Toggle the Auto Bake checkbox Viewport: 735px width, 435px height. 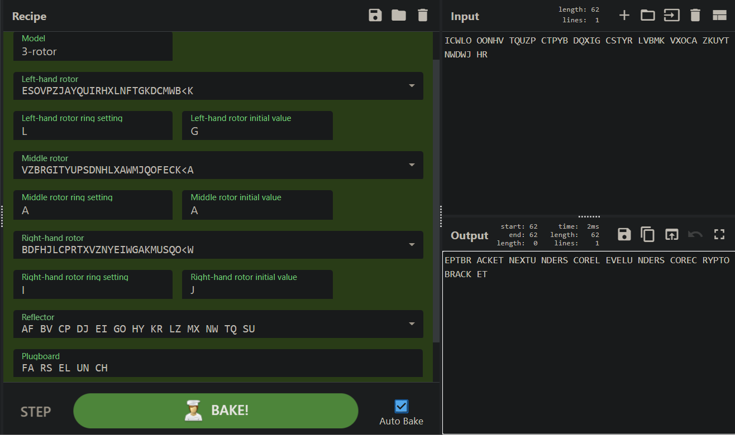point(402,406)
